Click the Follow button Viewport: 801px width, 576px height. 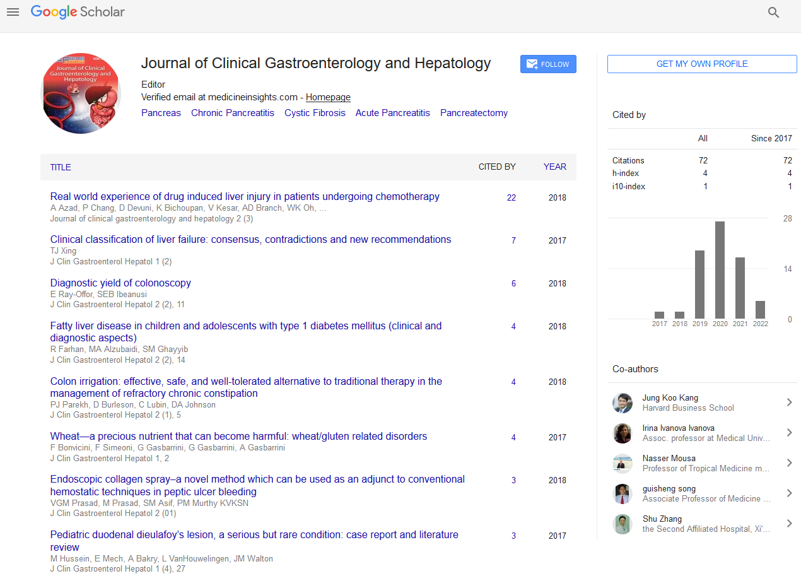[x=548, y=64]
